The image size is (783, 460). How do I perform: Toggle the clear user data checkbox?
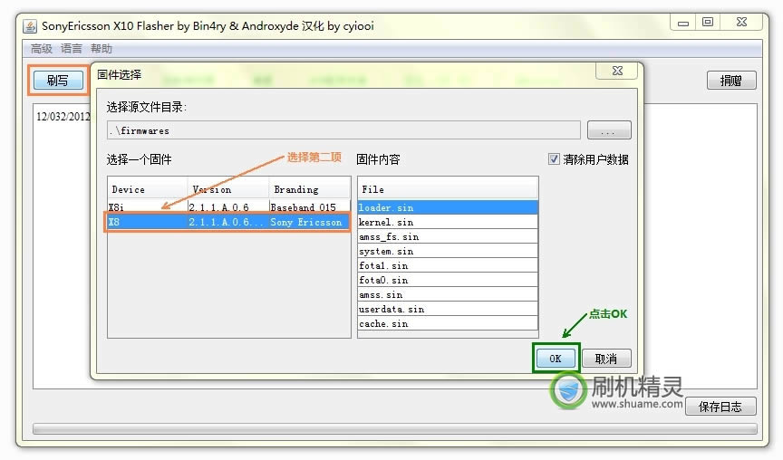click(554, 159)
